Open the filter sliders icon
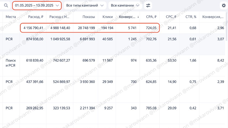 (x=148, y=5)
